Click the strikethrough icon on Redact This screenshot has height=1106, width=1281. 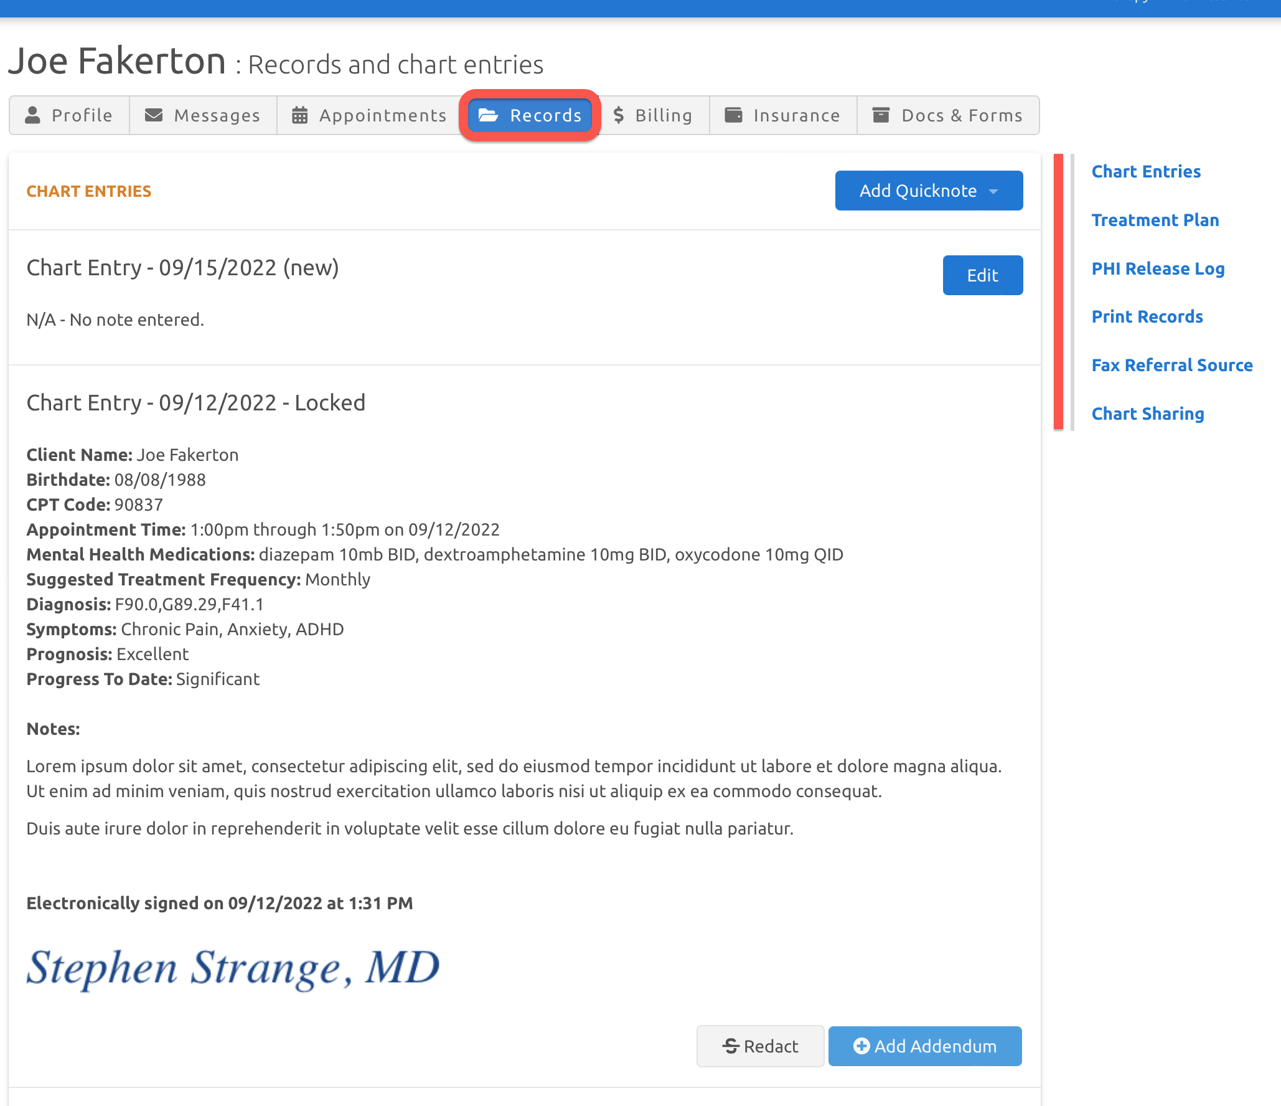731,1046
